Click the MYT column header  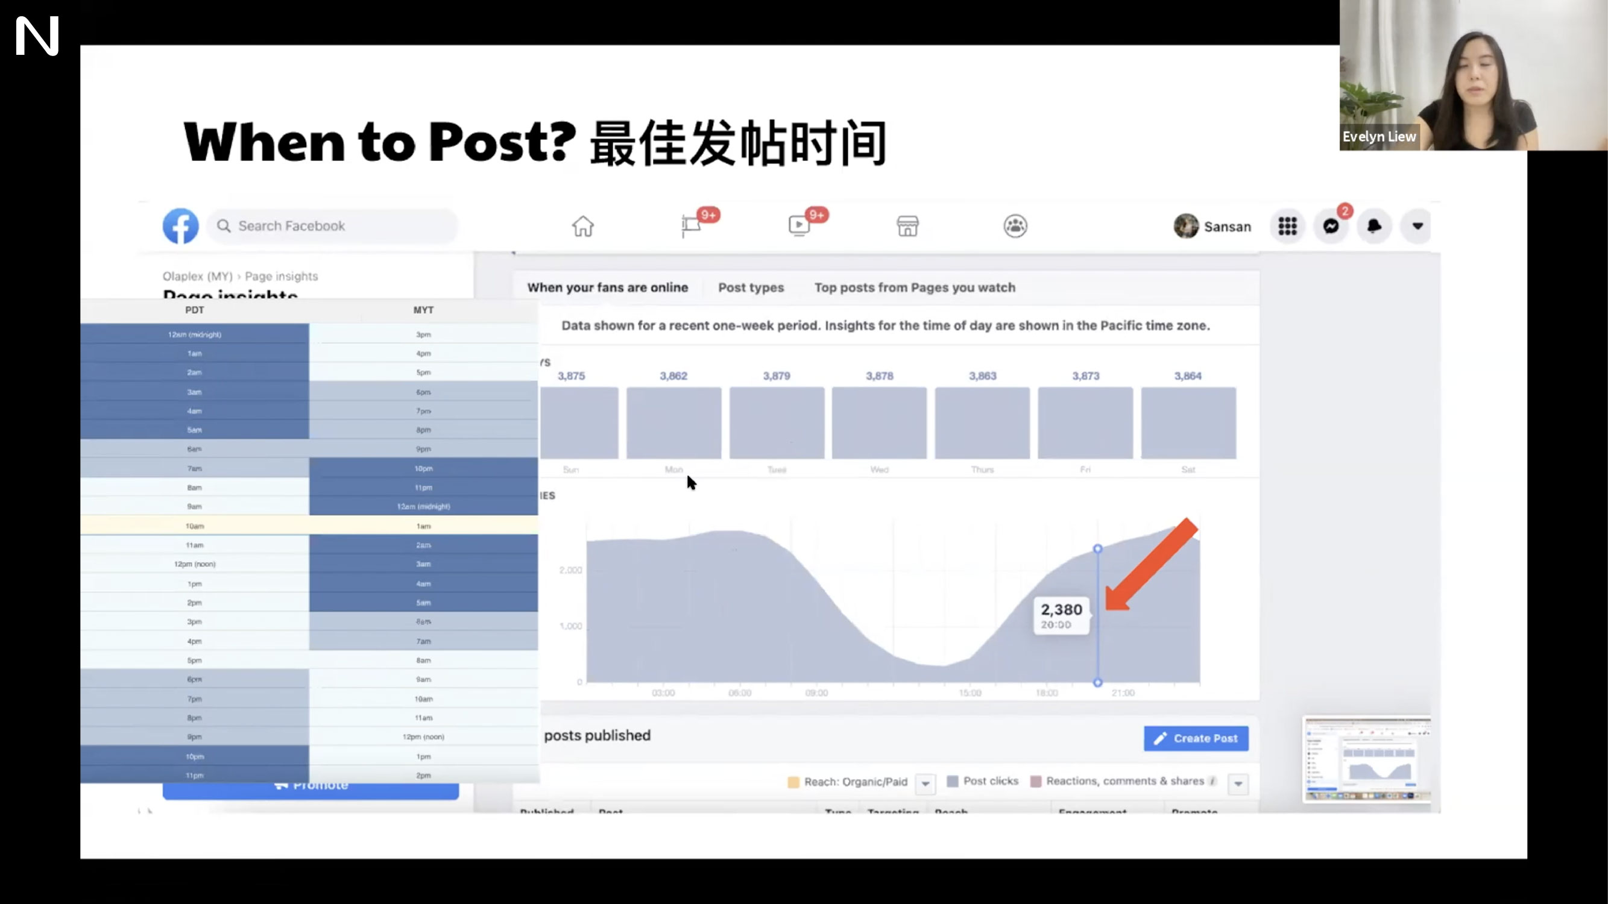tap(423, 310)
